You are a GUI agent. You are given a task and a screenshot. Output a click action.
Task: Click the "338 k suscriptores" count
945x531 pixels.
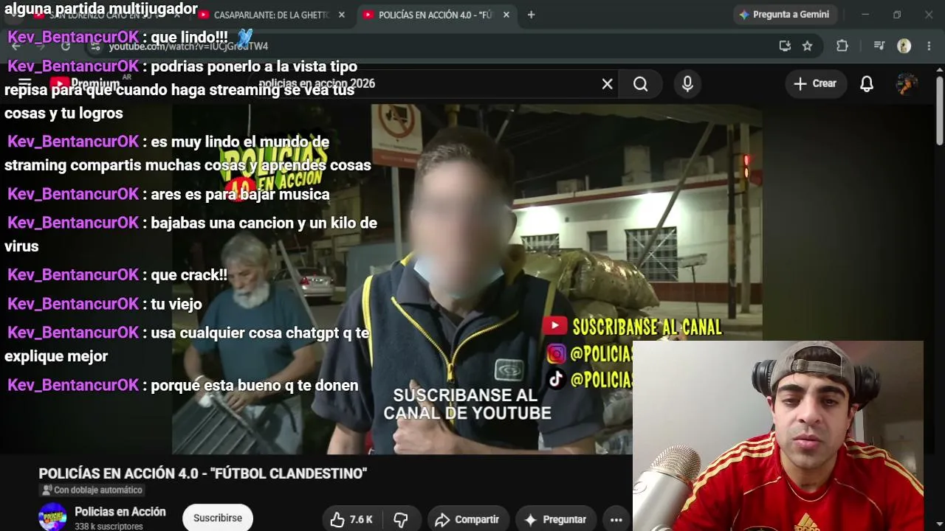(109, 527)
